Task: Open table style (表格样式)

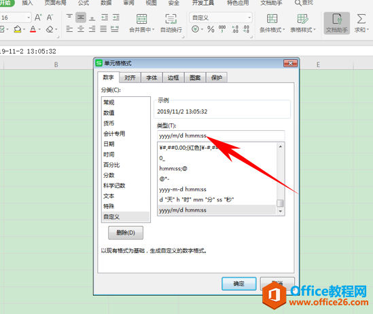Action: [303, 23]
